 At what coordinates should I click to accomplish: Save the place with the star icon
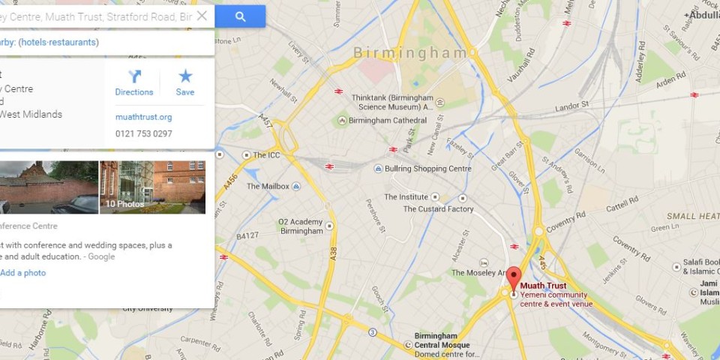click(185, 83)
